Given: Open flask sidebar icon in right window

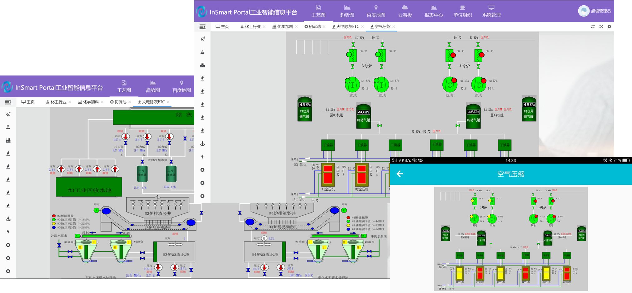Looking at the screenshot, I should point(202,52).
